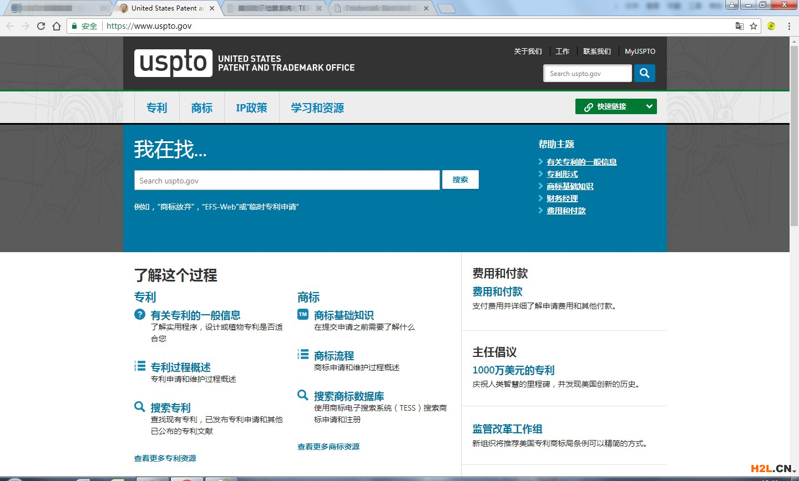Click the browser back arrow
799x481 pixels.
coord(10,26)
